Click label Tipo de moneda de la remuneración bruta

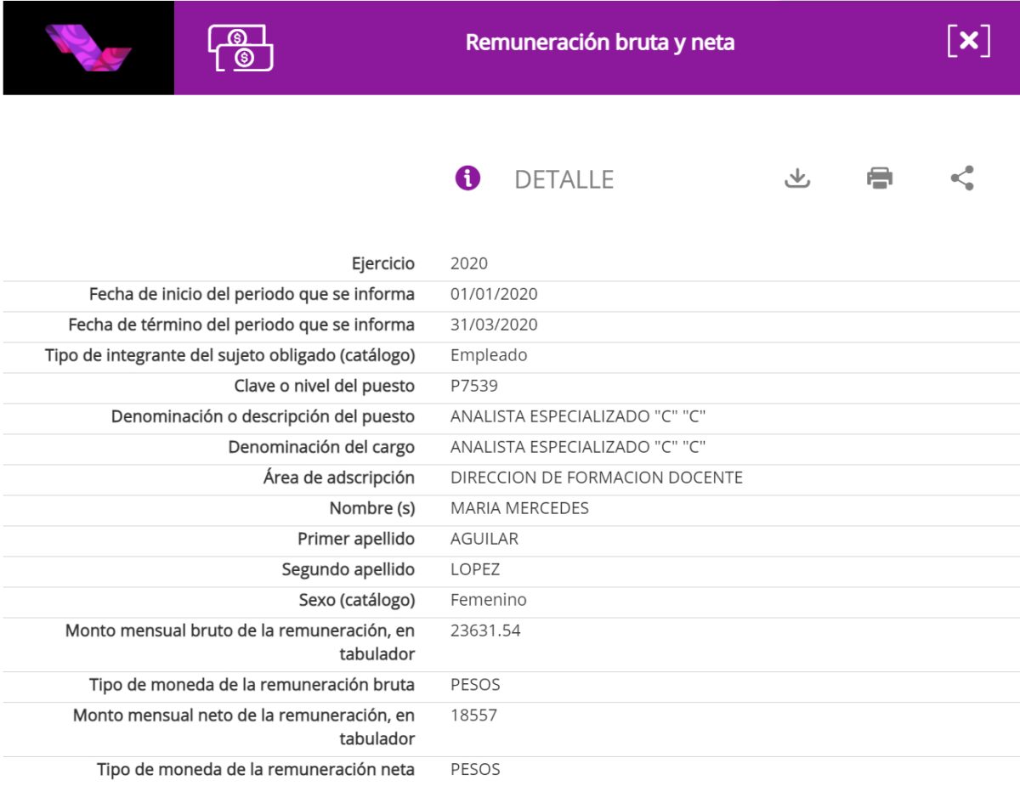tap(252, 686)
